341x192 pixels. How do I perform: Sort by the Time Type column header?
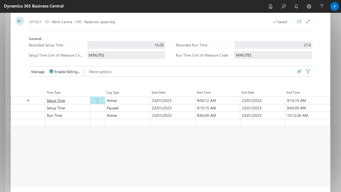click(54, 93)
